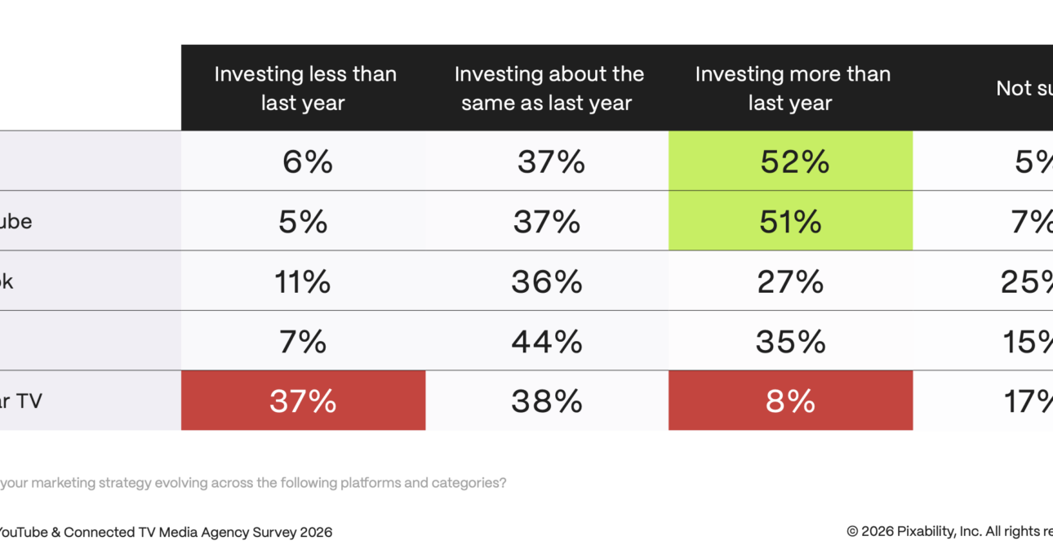Click the 15% cell in the last column
The image size is (1053, 558).
[1026, 341]
